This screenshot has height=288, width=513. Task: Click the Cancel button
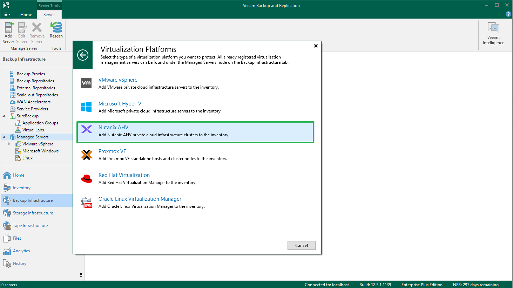(x=302, y=245)
